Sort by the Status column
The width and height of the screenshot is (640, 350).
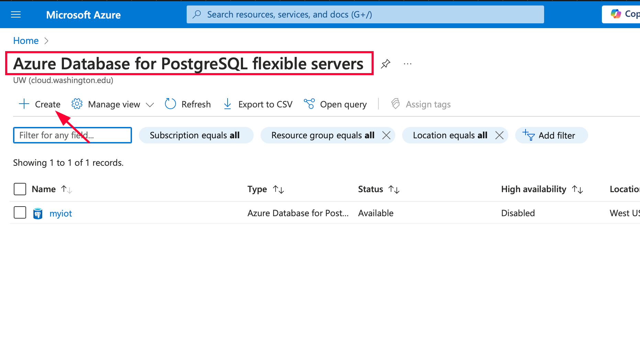[379, 189]
